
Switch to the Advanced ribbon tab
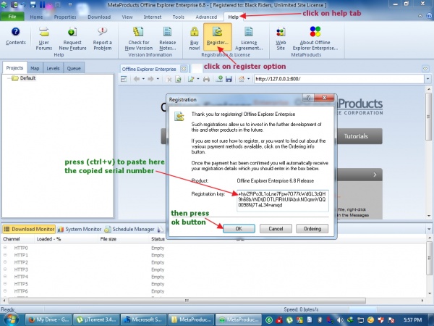206,17
